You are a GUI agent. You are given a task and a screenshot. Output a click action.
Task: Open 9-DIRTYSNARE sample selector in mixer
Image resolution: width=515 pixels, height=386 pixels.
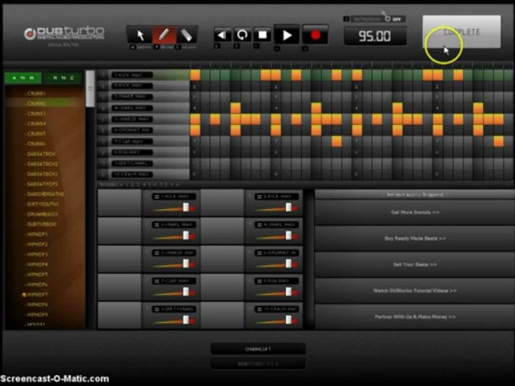174,309
